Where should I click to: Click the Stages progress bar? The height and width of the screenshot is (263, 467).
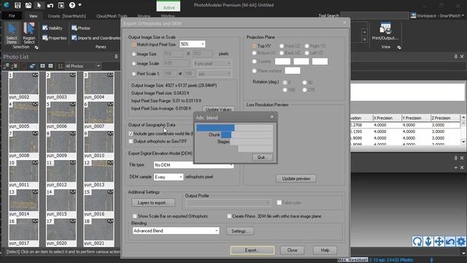coord(251,142)
